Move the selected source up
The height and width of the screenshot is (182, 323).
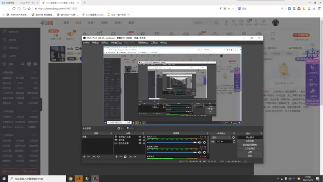pos(130,157)
